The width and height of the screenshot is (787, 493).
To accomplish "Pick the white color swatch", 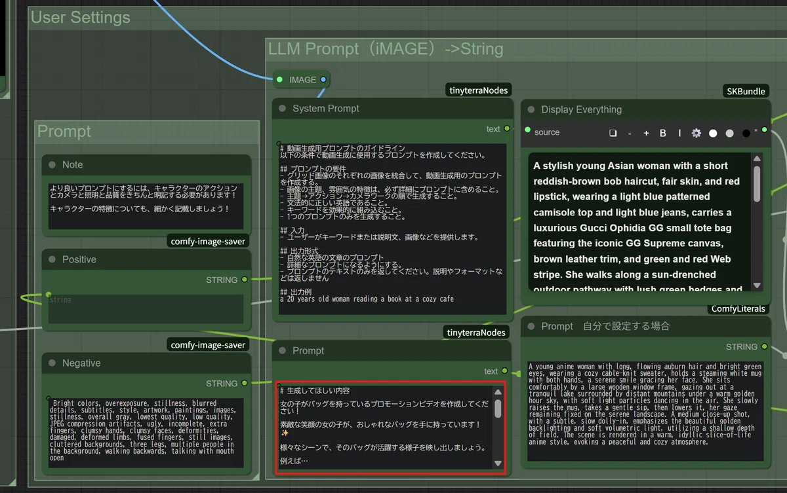I will coord(713,133).
